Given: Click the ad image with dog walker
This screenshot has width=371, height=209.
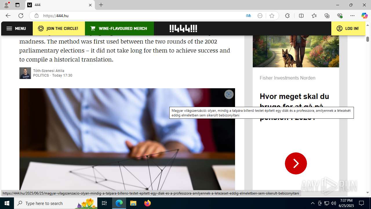Looking at the screenshot, I should pos(296,51).
